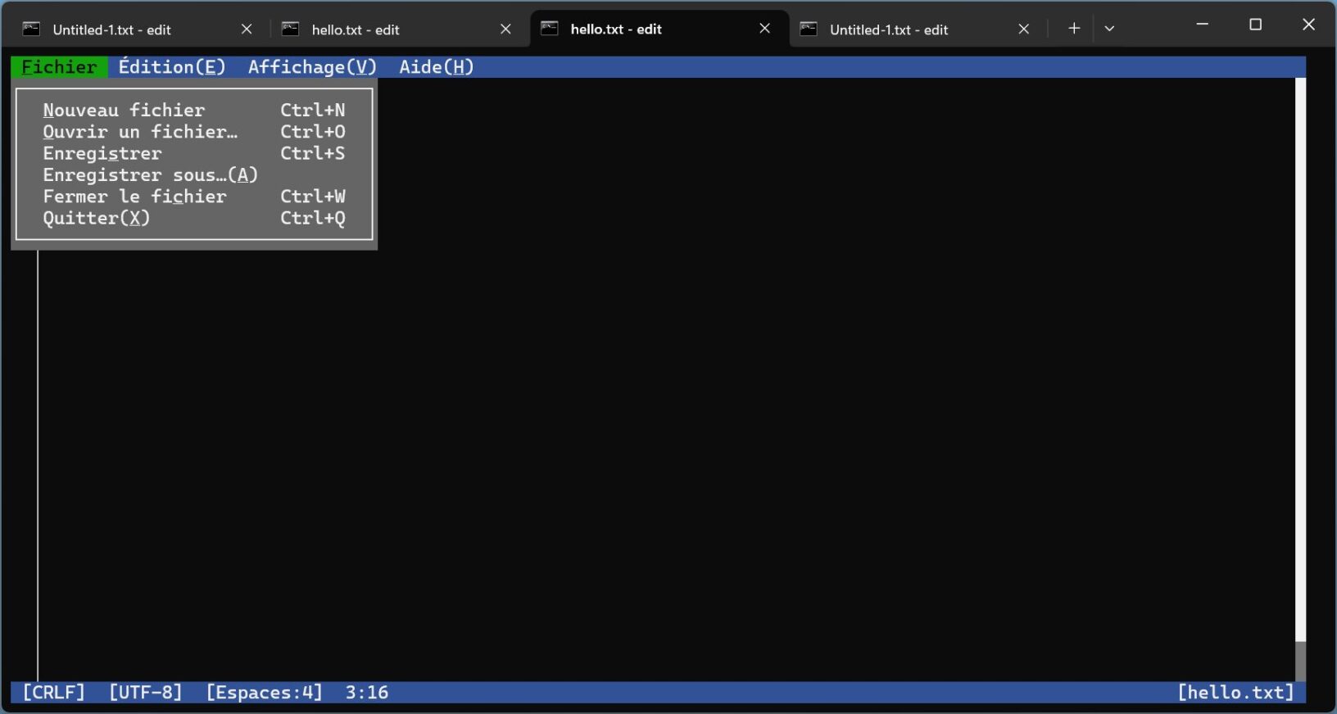This screenshot has height=714, width=1337.
Task: Choose Ouvrir un fichier… entry
Action: (194, 132)
